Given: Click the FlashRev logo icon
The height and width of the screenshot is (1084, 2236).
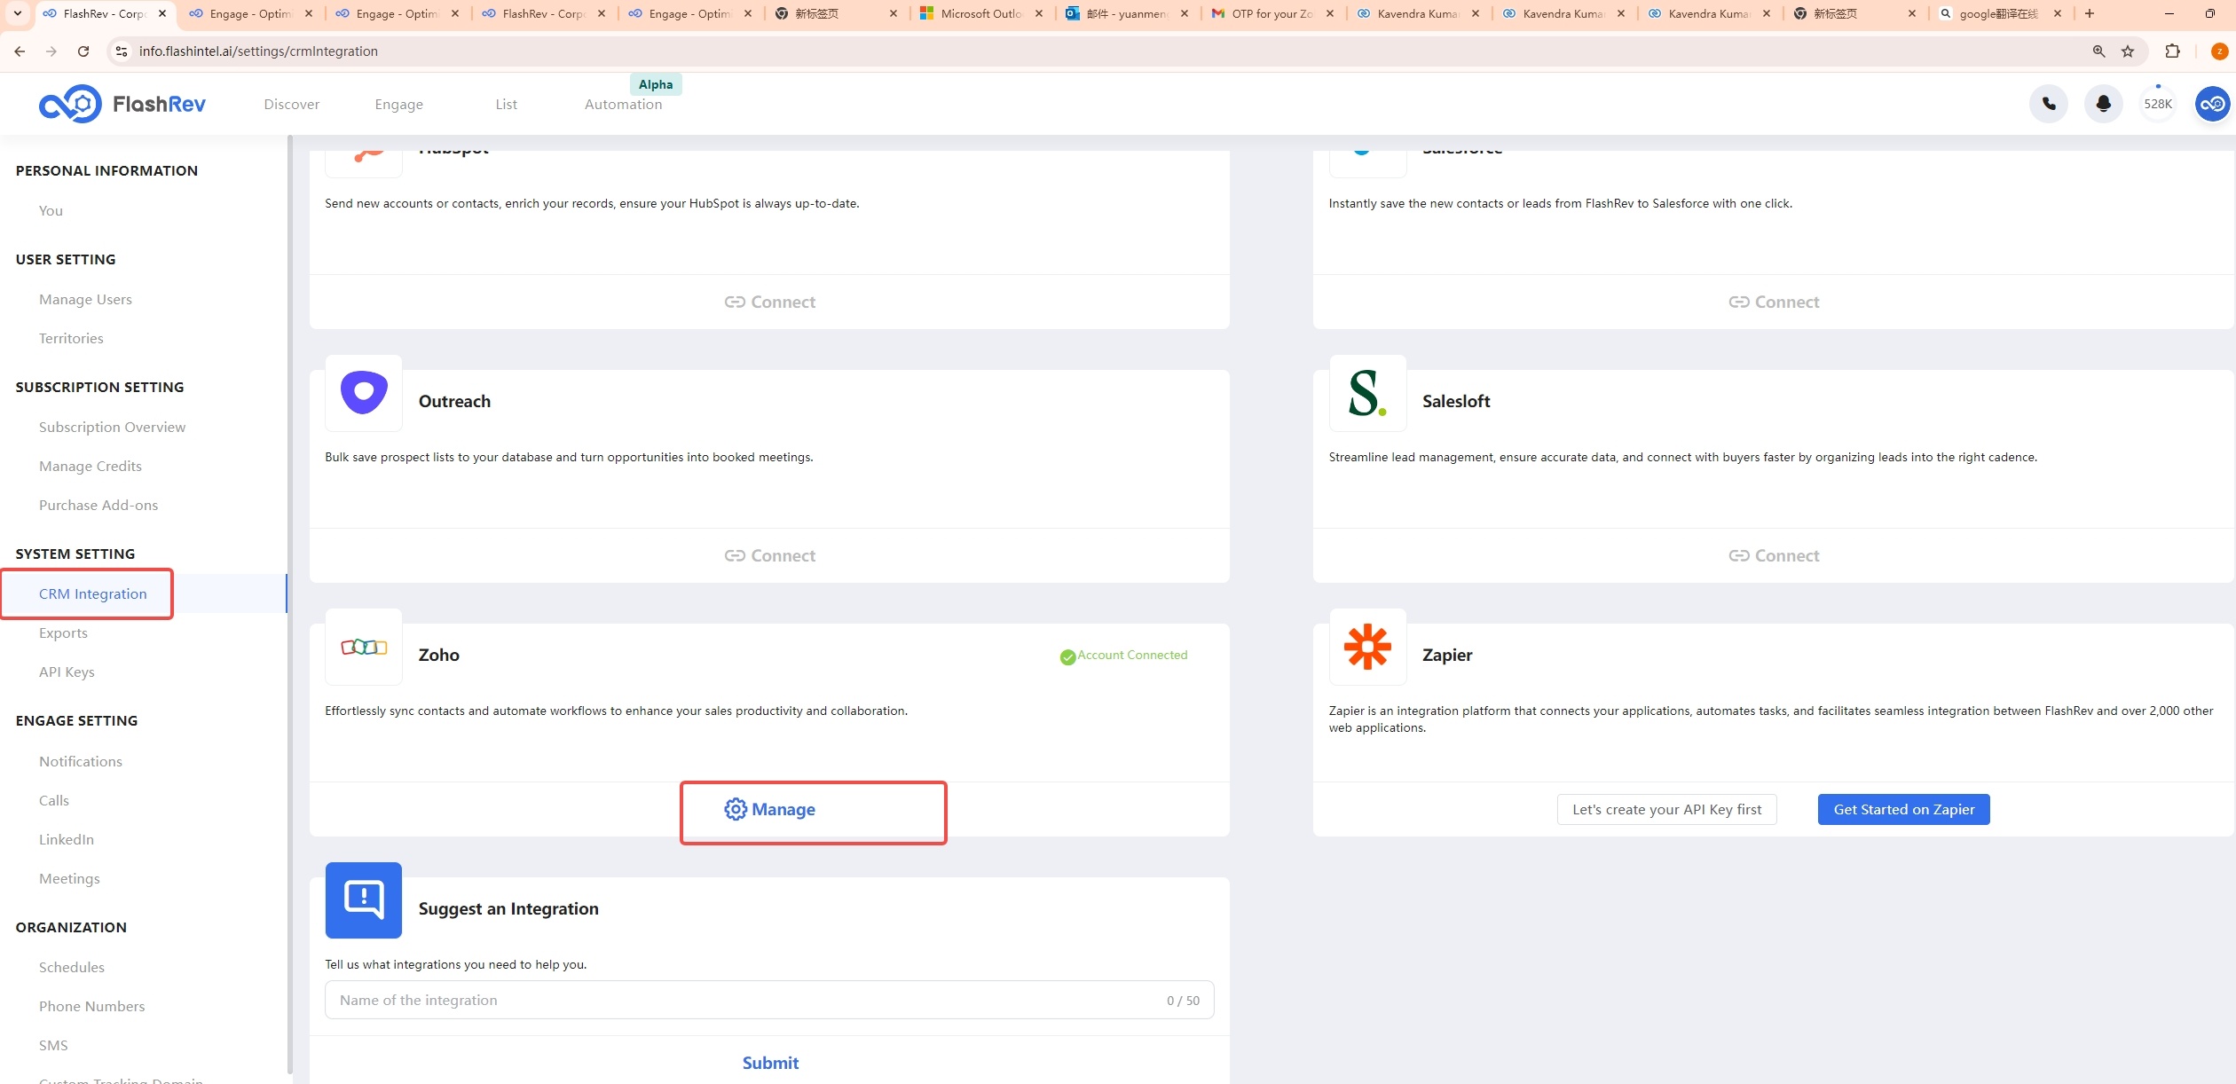Looking at the screenshot, I should click(x=70, y=104).
